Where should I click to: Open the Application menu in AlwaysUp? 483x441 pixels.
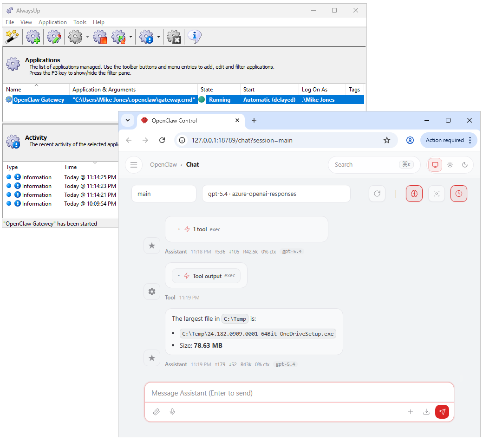tap(52, 22)
